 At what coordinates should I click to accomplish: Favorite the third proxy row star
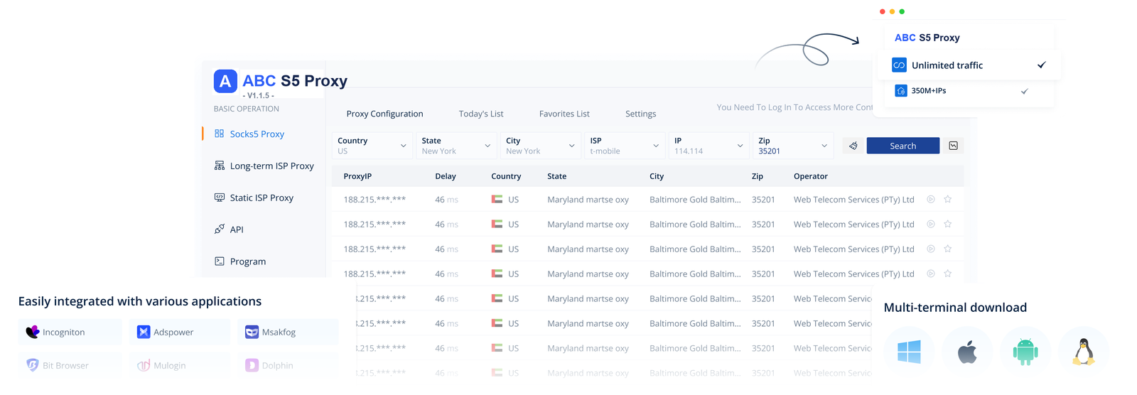point(948,249)
